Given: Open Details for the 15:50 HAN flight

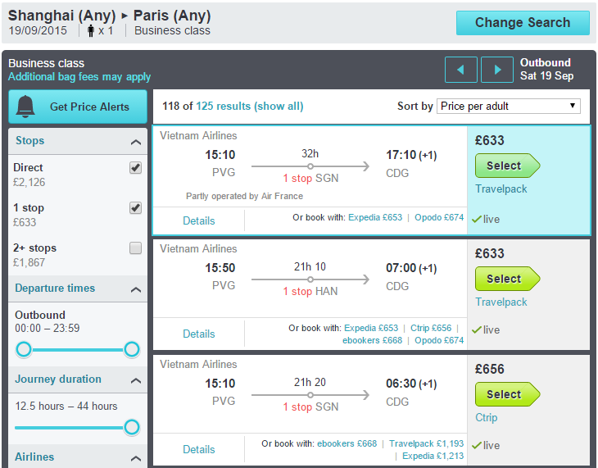Looking at the screenshot, I should click(199, 334).
